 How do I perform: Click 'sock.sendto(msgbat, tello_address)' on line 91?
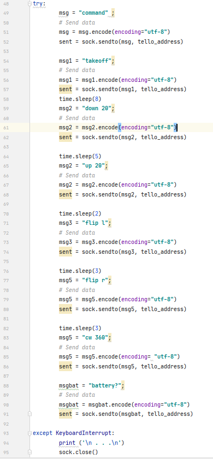138,414
